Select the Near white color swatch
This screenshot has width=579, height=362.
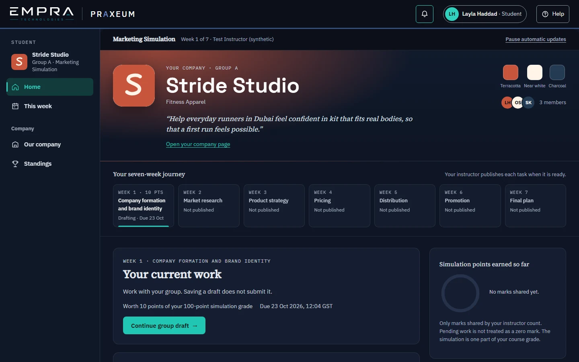tap(535, 72)
